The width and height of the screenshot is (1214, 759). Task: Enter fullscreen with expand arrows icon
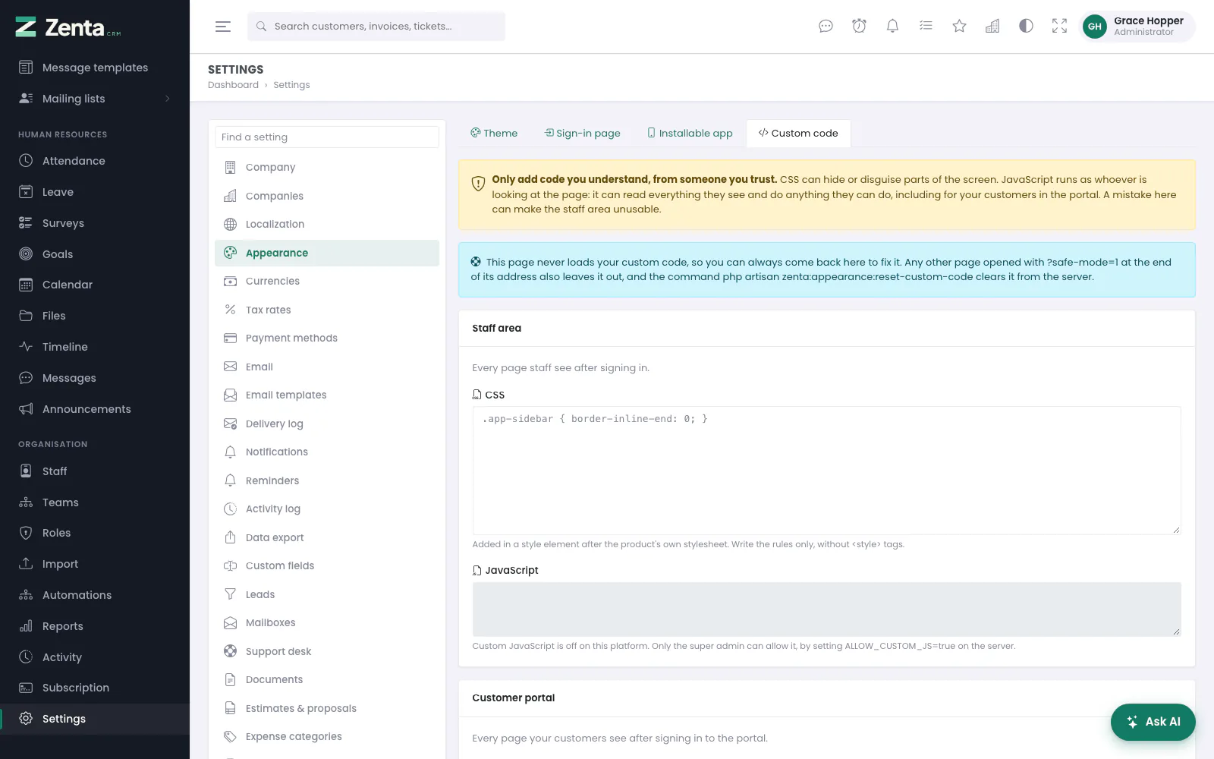click(1059, 27)
